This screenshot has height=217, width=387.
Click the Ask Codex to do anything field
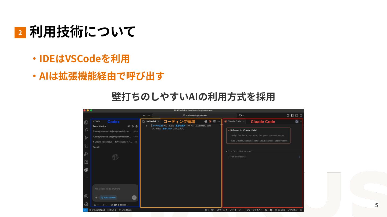point(115,189)
